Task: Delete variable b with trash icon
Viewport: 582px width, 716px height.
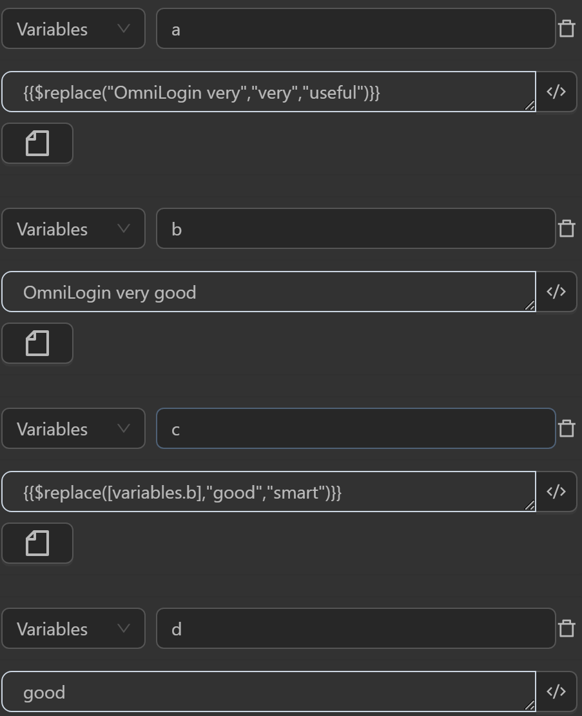Action: tap(567, 228)
